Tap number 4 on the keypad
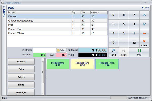 tap(134, 24)
